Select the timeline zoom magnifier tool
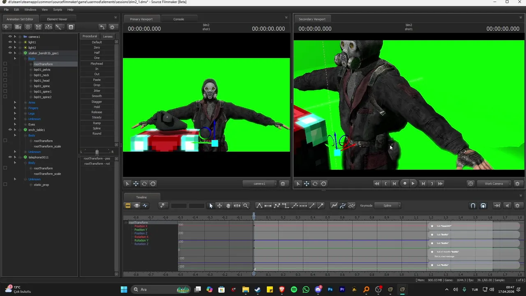The image size is (526, 296). [x=246, y=206]
